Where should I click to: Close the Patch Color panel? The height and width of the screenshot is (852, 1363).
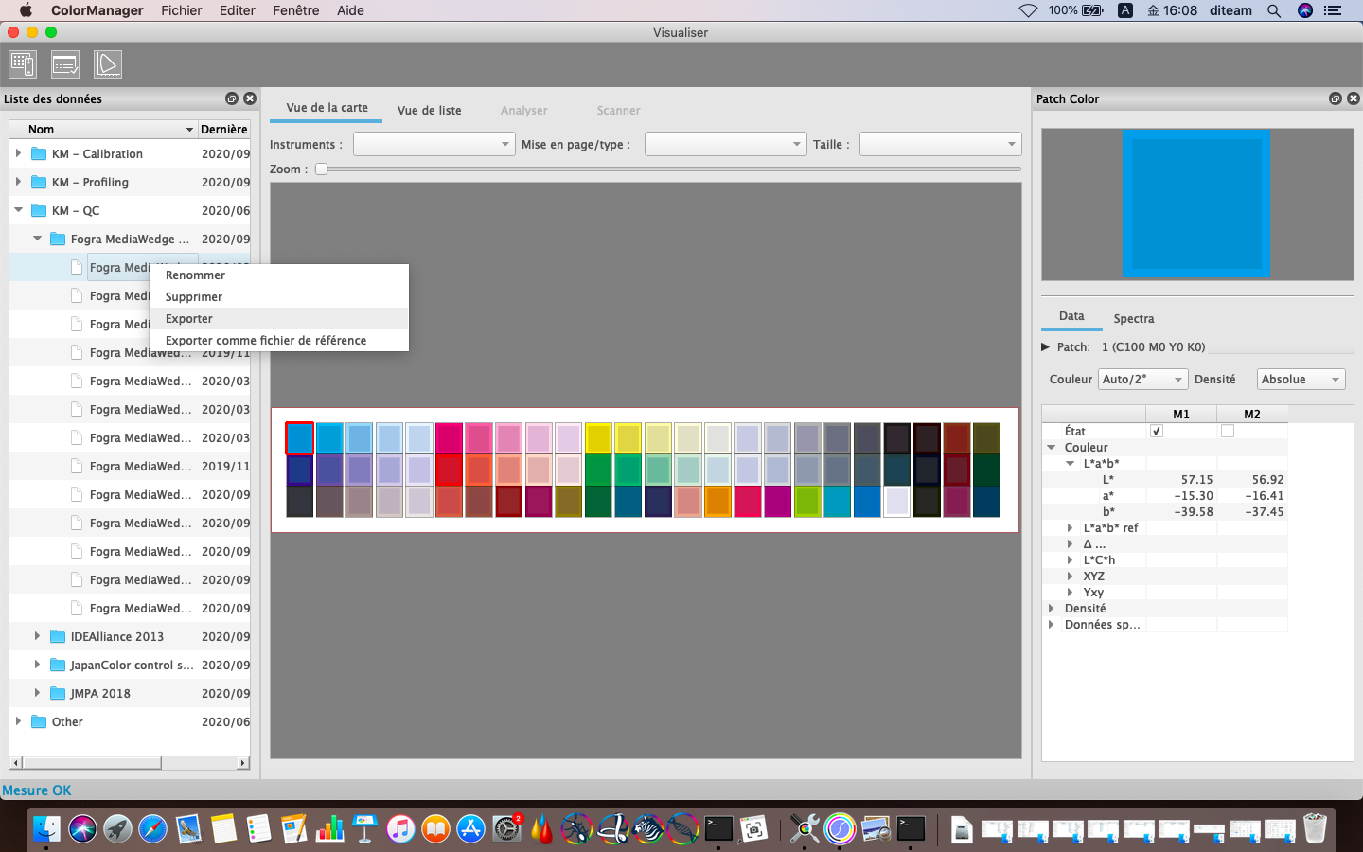point(1354,98)
